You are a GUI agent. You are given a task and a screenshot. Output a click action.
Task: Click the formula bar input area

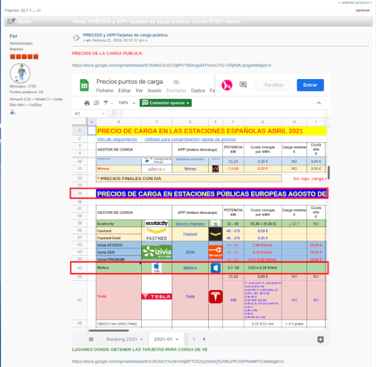click(x=225, y=114)
